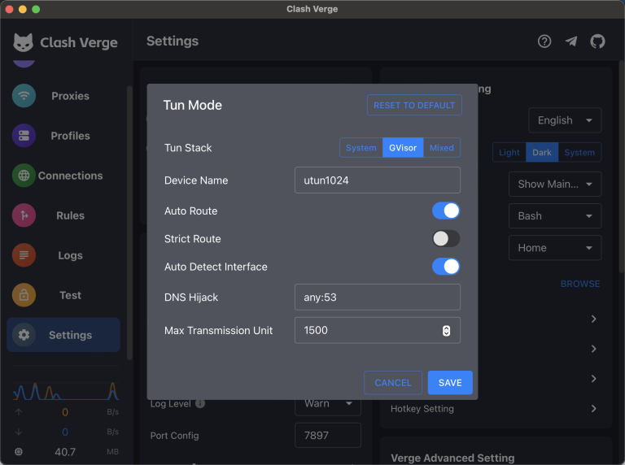Click the download arrow traffic icon
Viewport: 625px width, 465px height.
point(19,432)
